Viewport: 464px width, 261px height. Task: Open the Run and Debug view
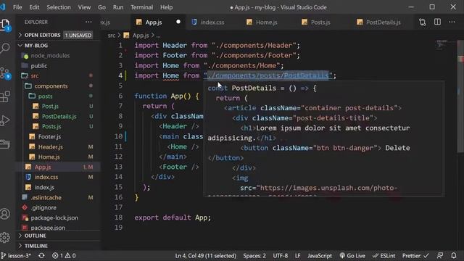(x=5, y=120)
